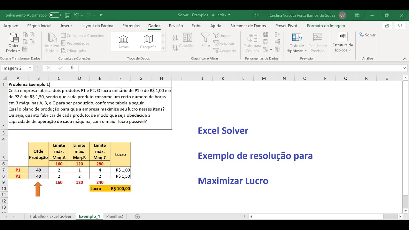The width and height of the screenshot is (409, 230).
Task: Collapse the ribbon with the chevron
Action: click(405, 58)
